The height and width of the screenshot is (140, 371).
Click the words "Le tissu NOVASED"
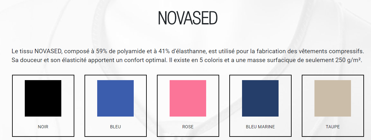(37, 51)
